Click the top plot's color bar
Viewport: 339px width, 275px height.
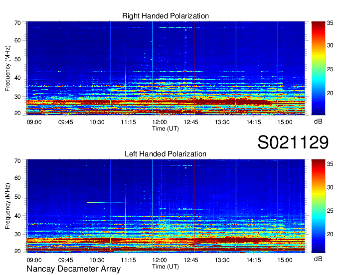(318, 68)
